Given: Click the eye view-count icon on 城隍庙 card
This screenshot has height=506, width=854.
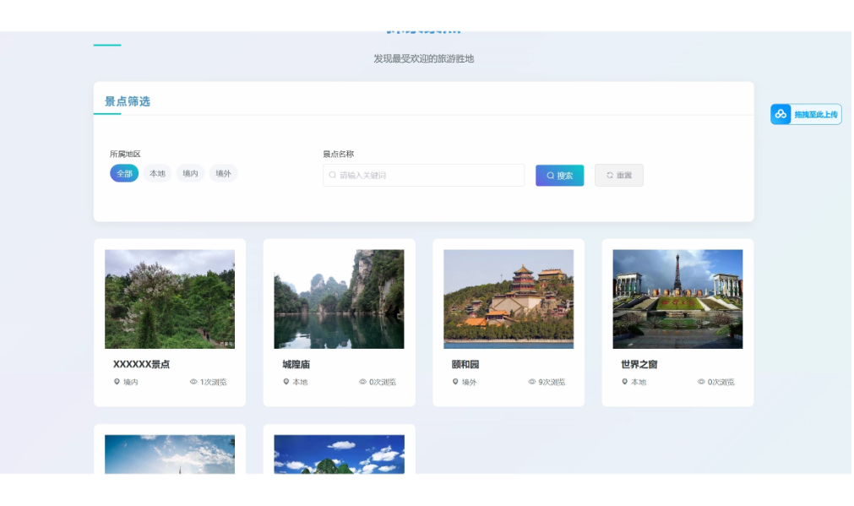Looking at the screenshot, I should pos(362,382).
